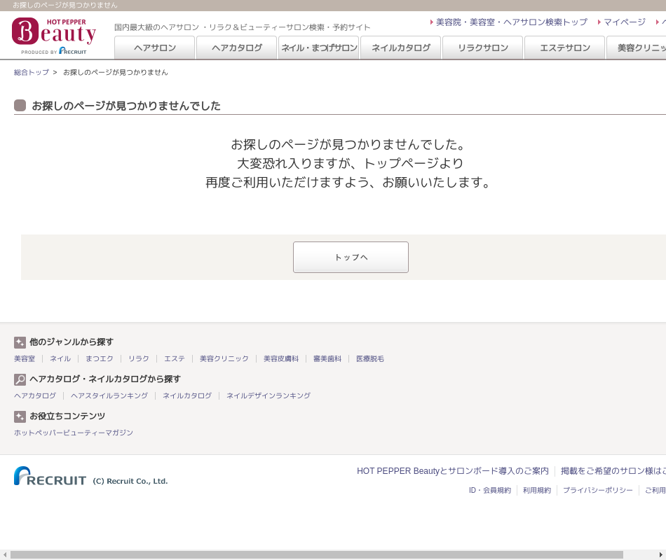
Task: Open the ネイルカタログ tab
Action: 401,48
